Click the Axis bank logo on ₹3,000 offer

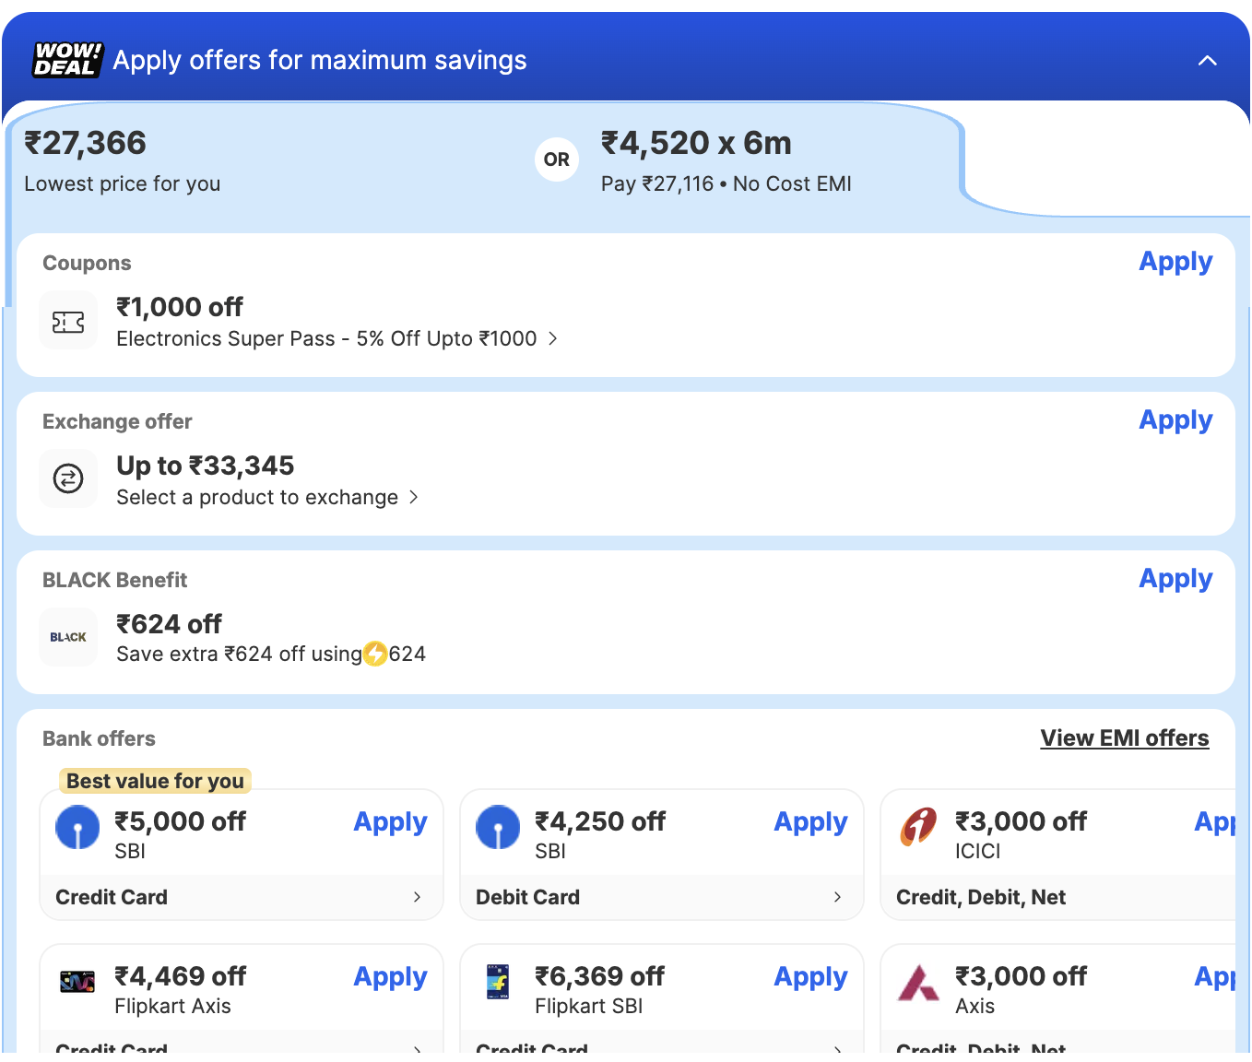coord(917,982)
